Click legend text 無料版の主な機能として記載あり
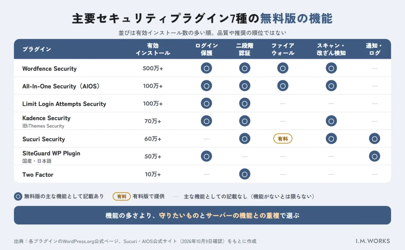Viewport: 405px width, 250px height. tap(64, 196)
